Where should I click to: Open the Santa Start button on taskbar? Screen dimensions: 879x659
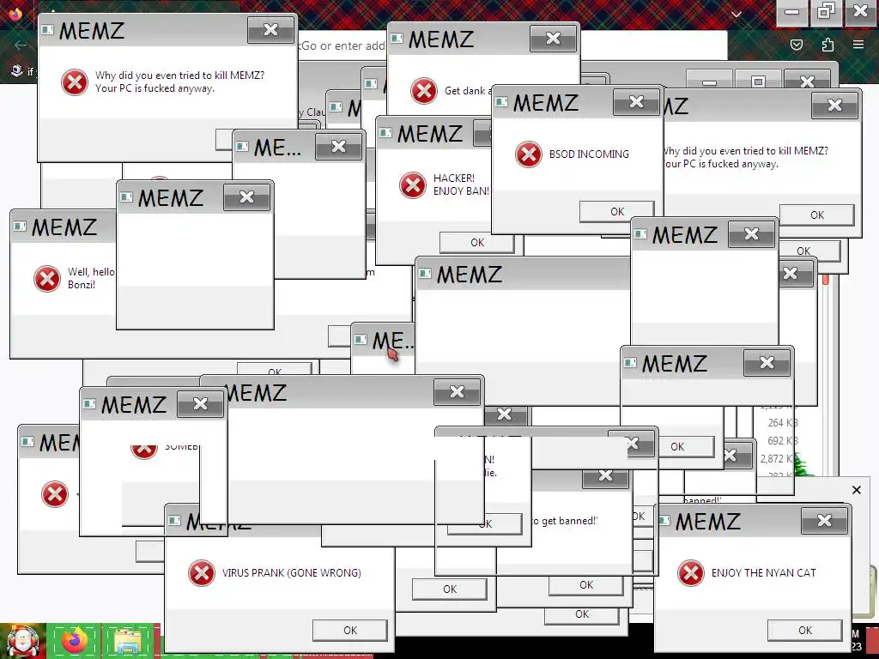tap(22, 641)
